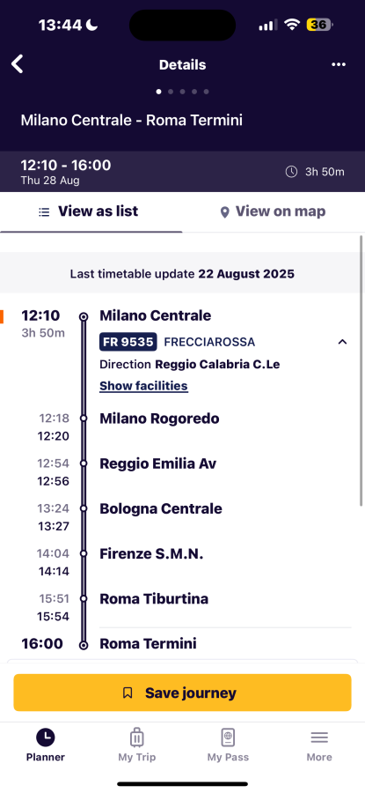Image resolution: width=365 pixels, height=793 pixels.
Task: Open the Planner clock icon
Action: click(x=46, y=737)
